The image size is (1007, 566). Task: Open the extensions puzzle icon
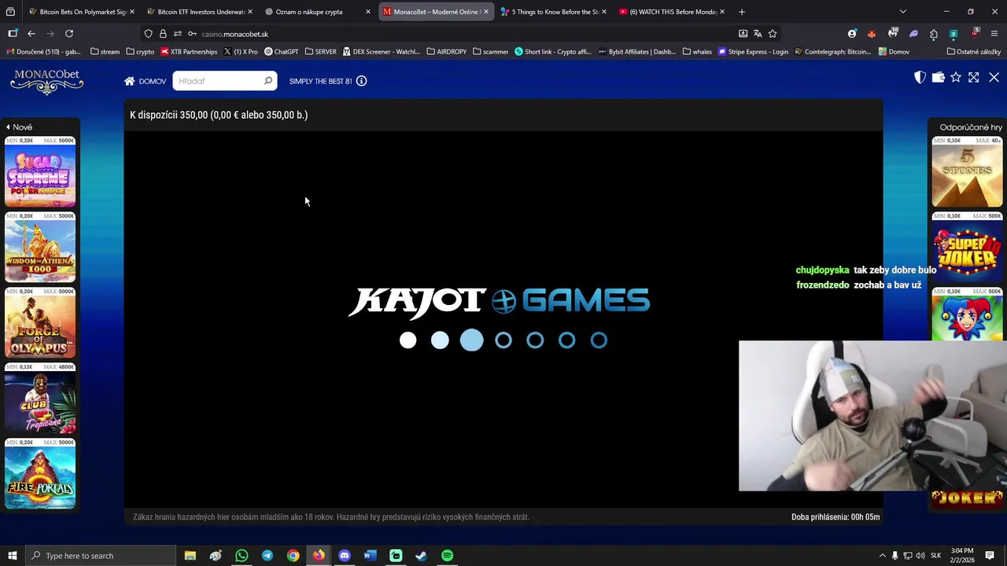click(934, 34)
